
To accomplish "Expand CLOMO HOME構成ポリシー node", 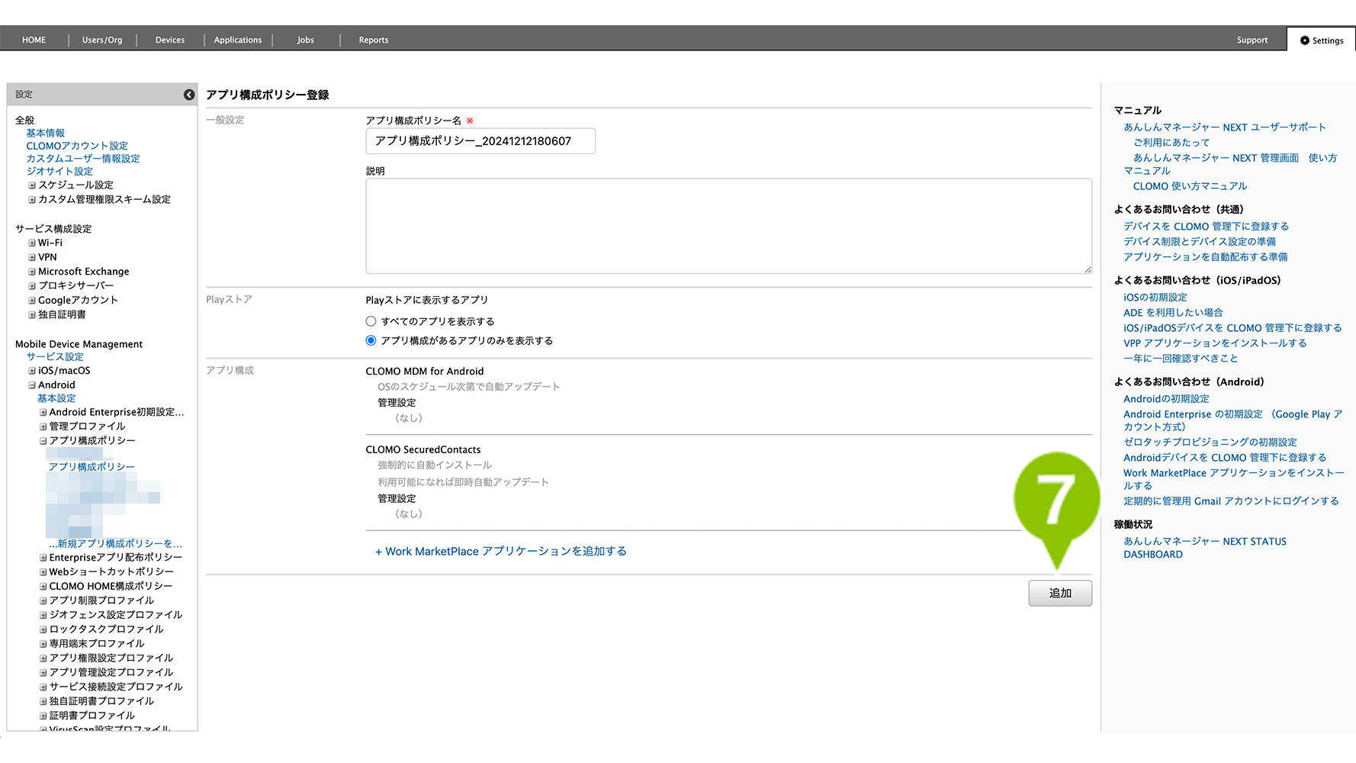I will (x=43, y=587).
